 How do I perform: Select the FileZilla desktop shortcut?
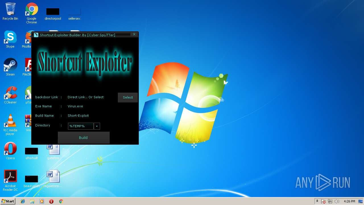tap(28, 67)
